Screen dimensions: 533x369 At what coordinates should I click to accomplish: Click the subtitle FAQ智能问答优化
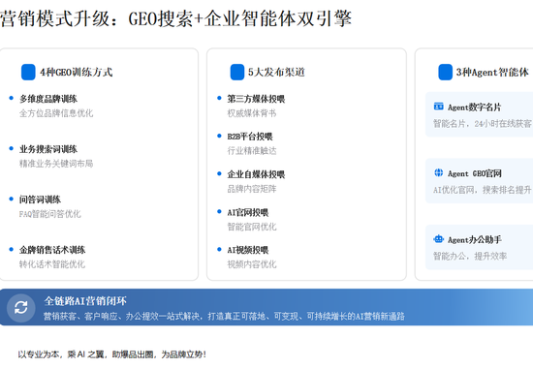pyautogui.click(x=50, y=214)
